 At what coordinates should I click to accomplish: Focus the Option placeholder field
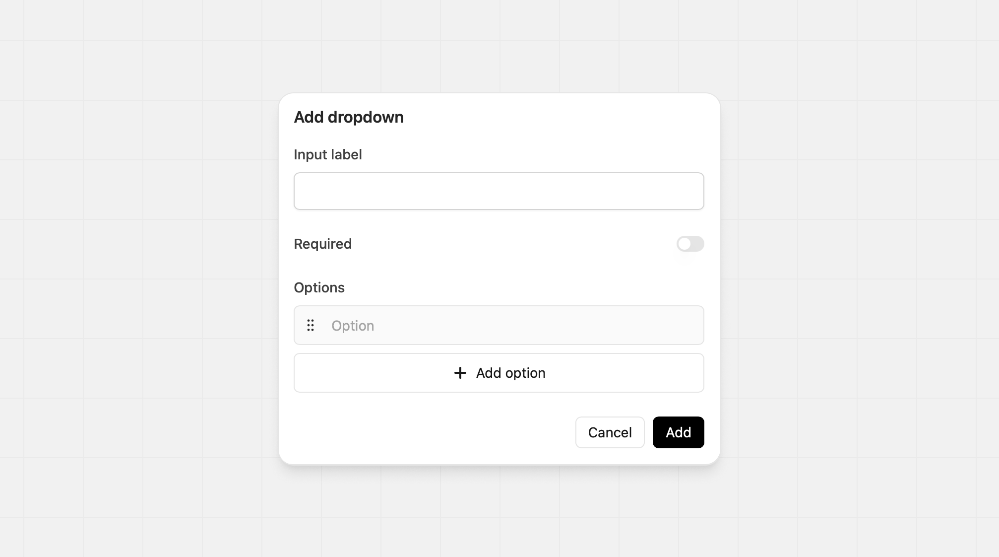point(511,326)
